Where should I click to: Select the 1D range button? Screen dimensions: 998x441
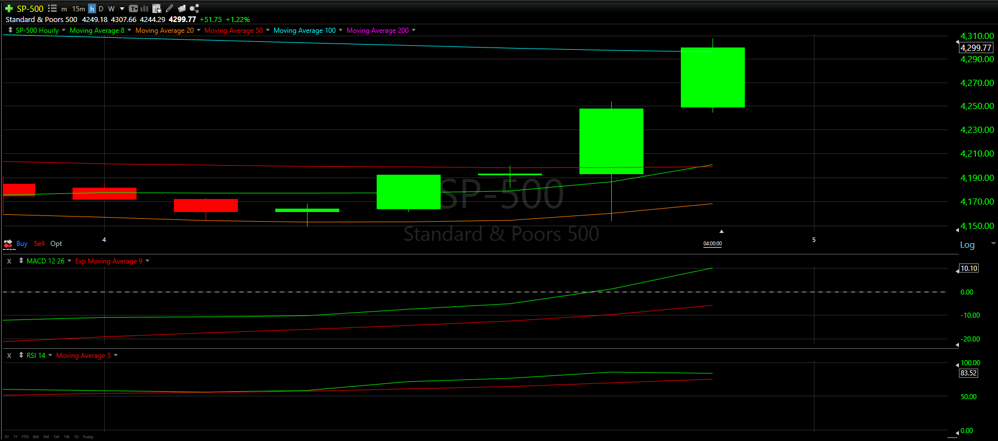point(76,437)
